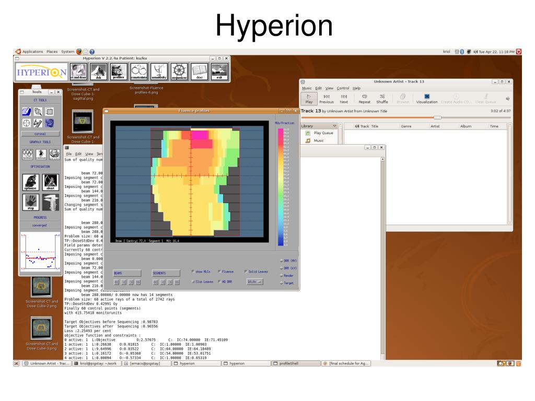
Task: Click the SEGMENTS field in Fluence profiles
Action: 166,273
